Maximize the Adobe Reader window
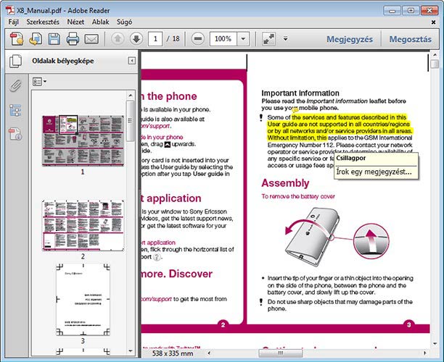This screenshot has height=362, width=444. coord(411,10)
